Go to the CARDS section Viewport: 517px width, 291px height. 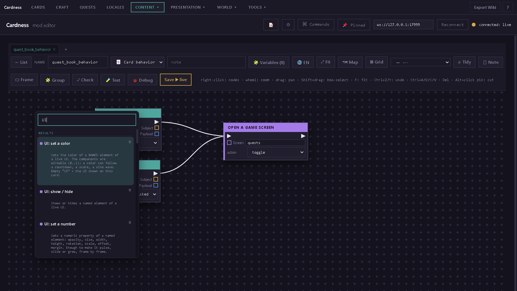pyautogui.click(x=38, y=7)
